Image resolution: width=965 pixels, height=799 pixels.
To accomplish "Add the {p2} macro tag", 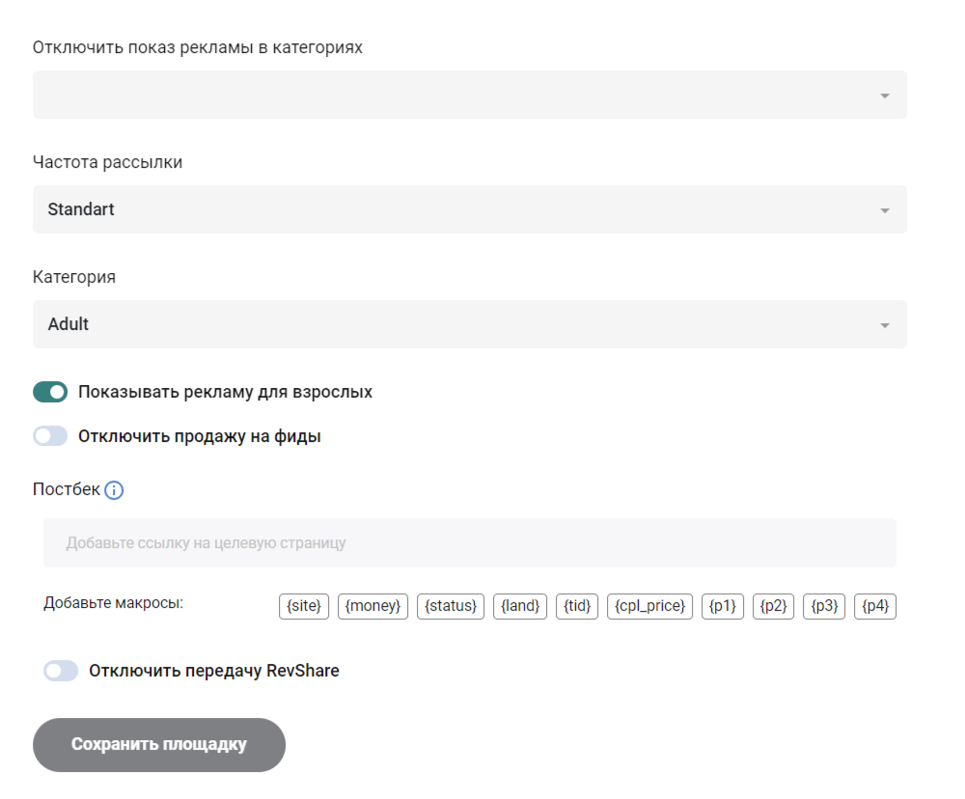I will click(x=773, y=606).
